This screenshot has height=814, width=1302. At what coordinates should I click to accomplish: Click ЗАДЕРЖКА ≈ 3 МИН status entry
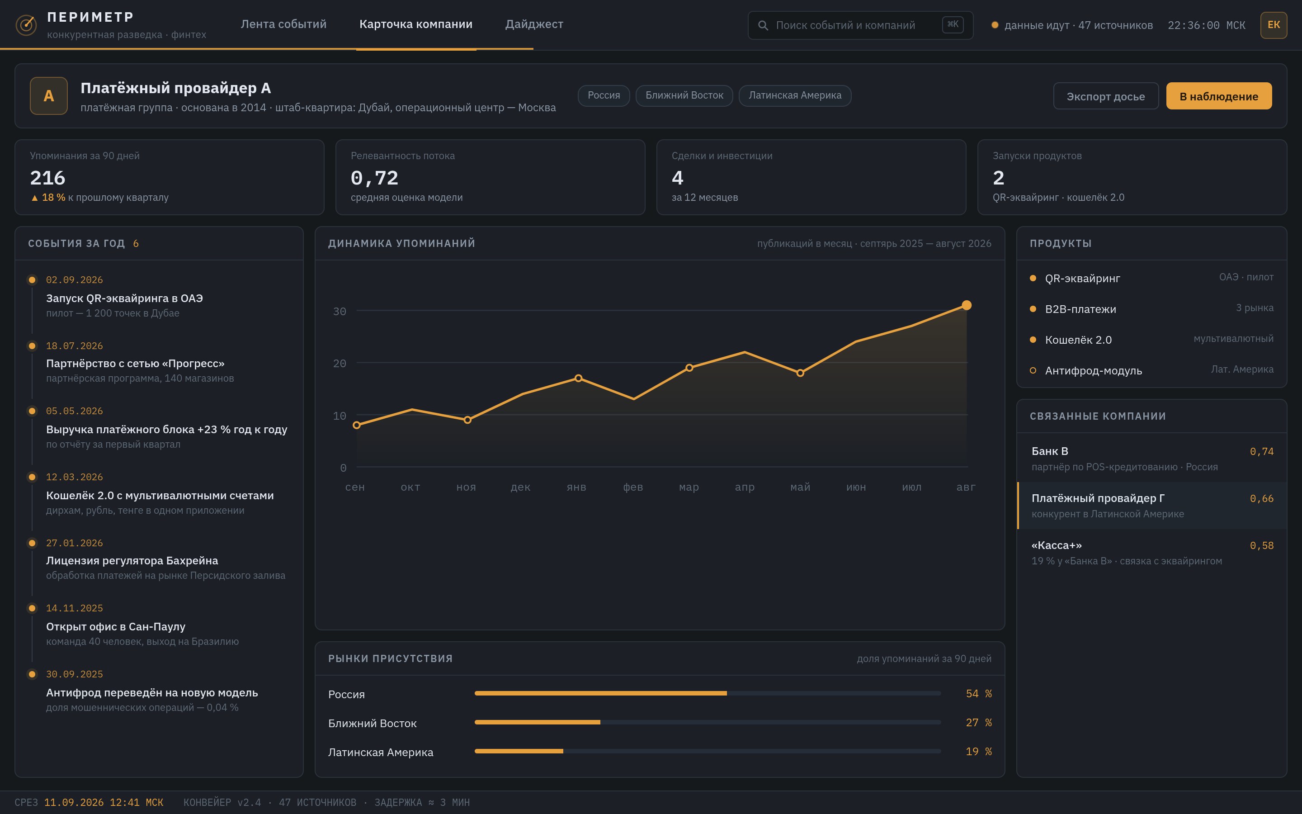422,803
